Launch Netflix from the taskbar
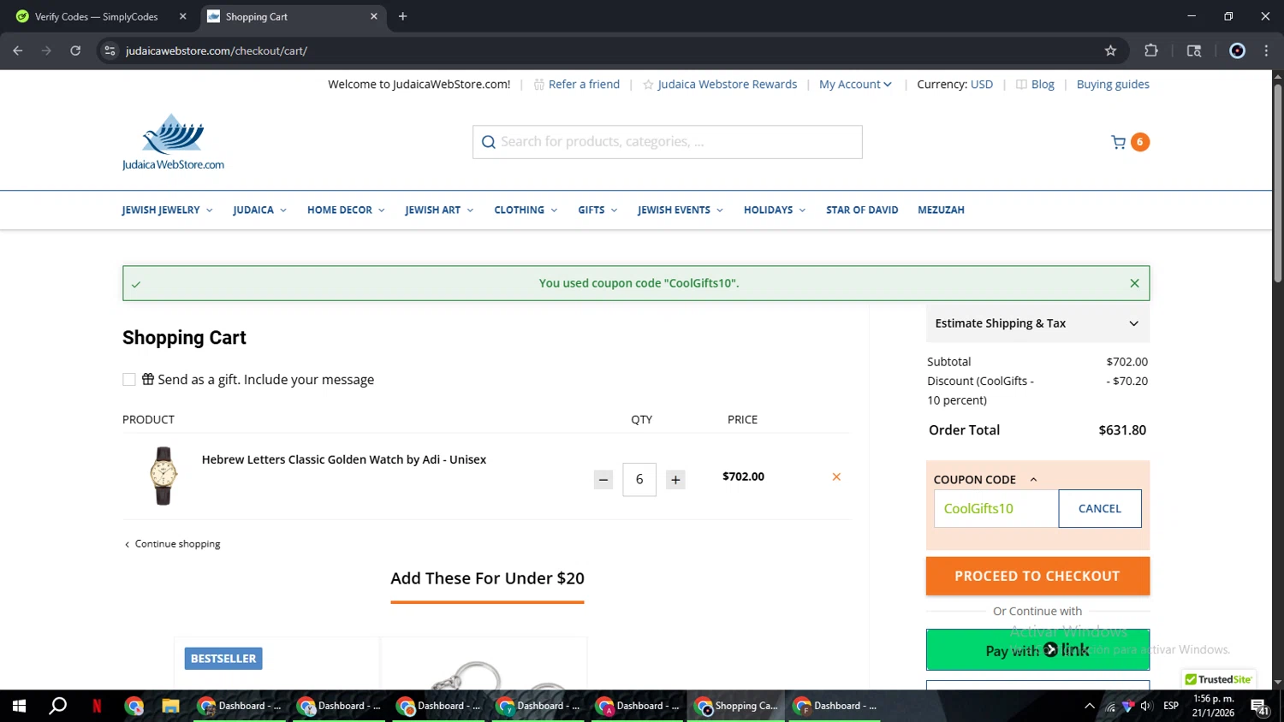1284x722 pixels. coord(97,706)
